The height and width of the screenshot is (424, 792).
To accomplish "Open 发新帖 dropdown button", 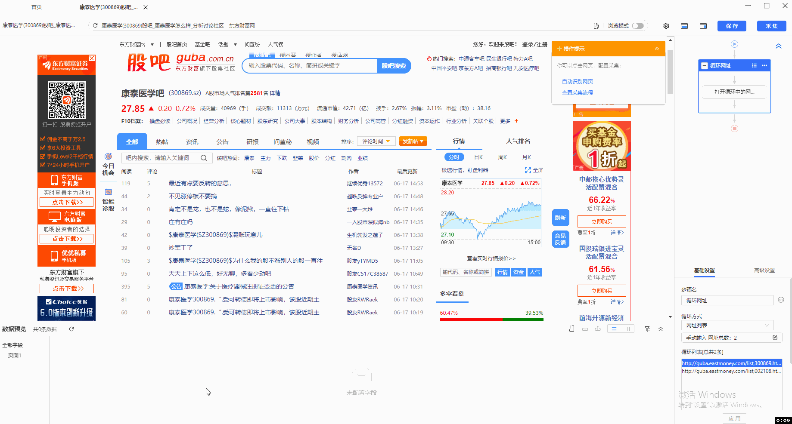I will click(x=413, y=141).
